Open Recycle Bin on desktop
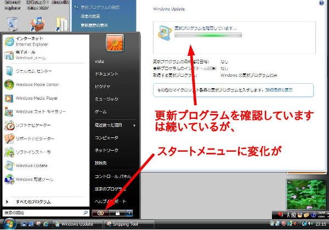 (x=12, y=24)
